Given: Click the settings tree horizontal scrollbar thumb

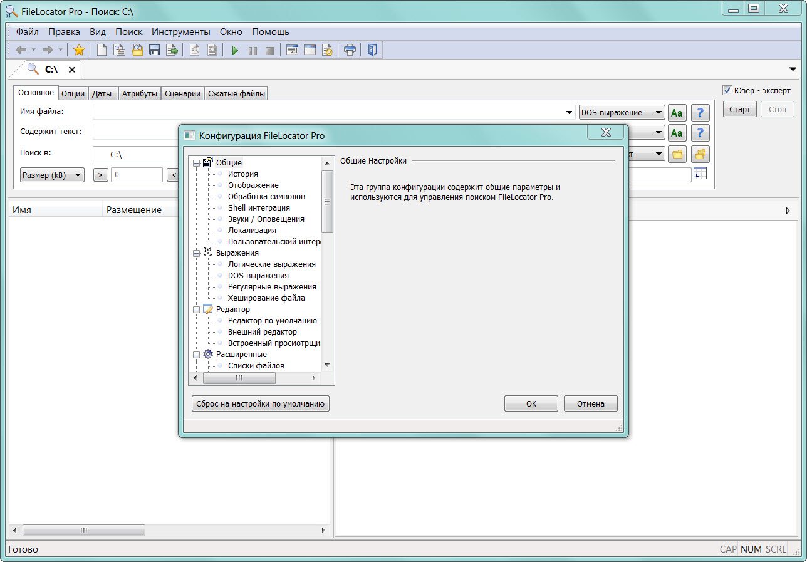Looking at the screenshot, I should (239, 378).
